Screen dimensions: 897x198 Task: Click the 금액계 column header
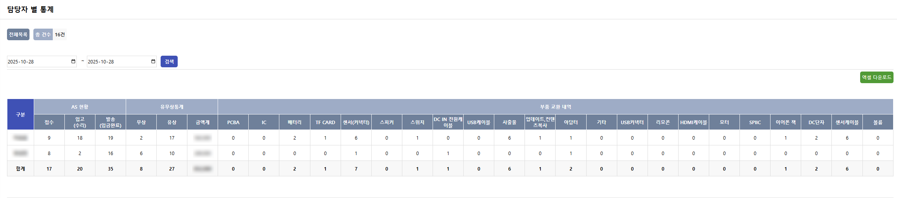pos(203,122)
